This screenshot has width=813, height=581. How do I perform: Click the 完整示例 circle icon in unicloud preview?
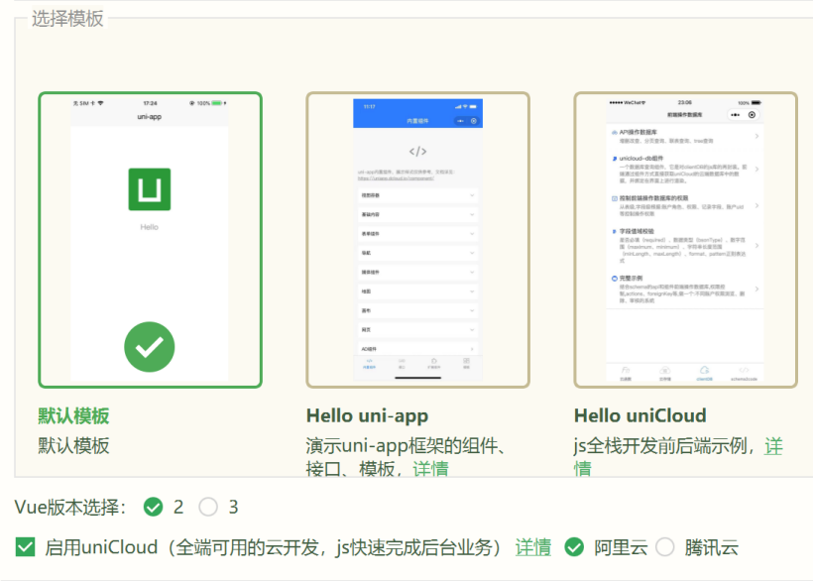click(615, 279)
